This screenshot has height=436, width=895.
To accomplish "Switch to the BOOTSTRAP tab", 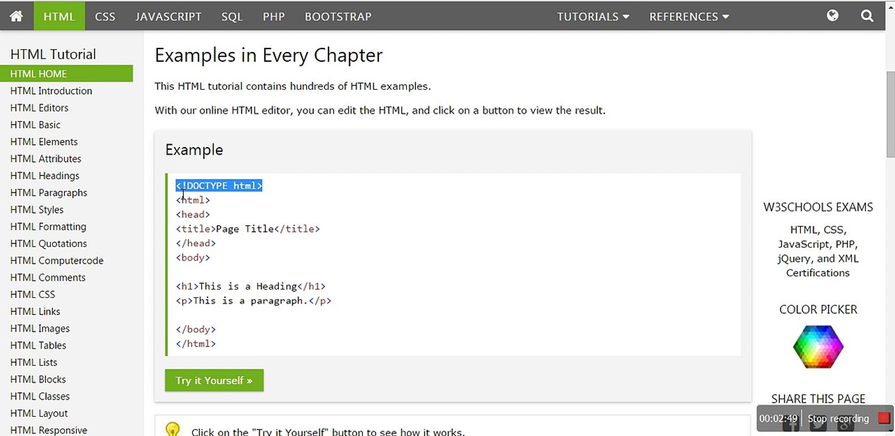I will (338, 16).
